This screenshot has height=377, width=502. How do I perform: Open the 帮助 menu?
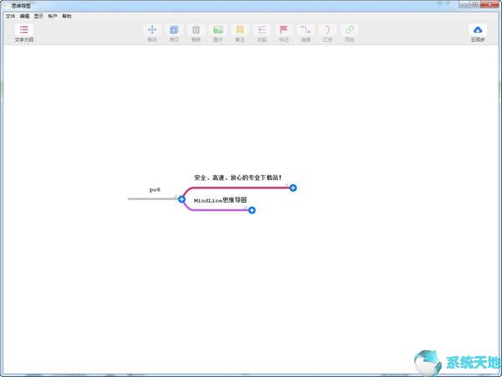pyautogui.click(x=67, y=16)
